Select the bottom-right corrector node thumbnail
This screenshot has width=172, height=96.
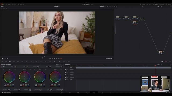[161, 52]
